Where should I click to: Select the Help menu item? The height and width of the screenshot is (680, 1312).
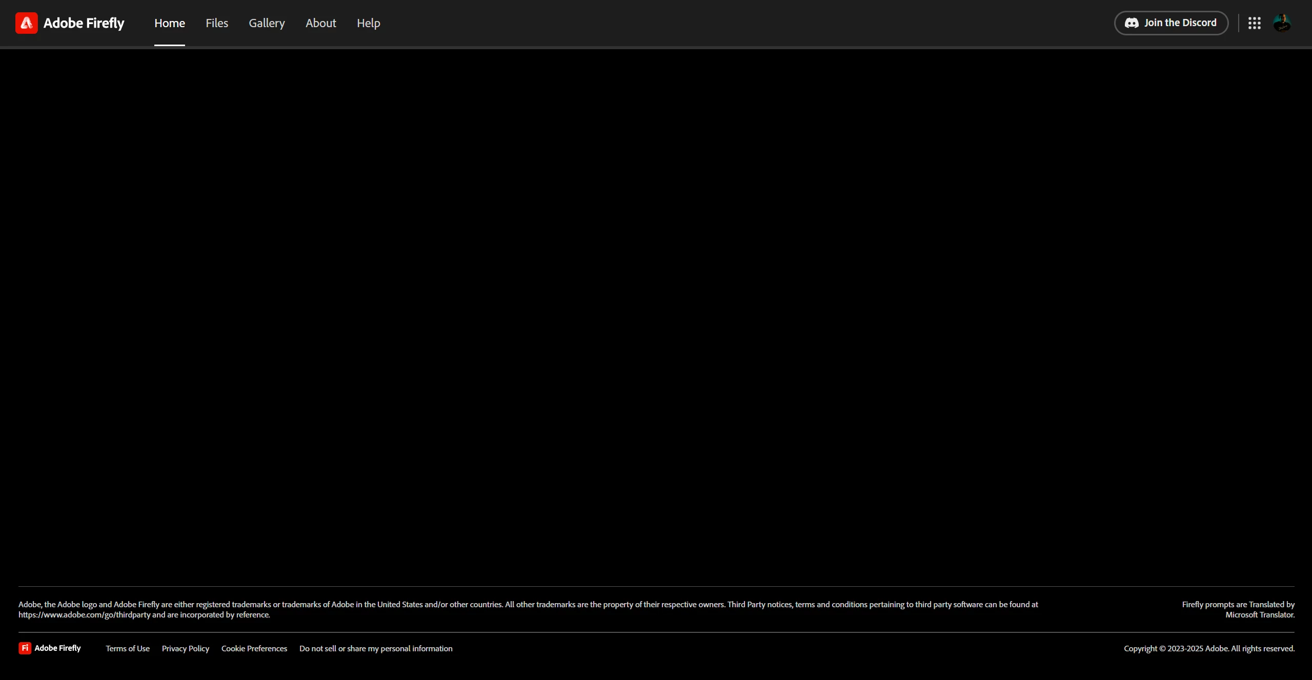pyautogui.click(x=368, y=23)
